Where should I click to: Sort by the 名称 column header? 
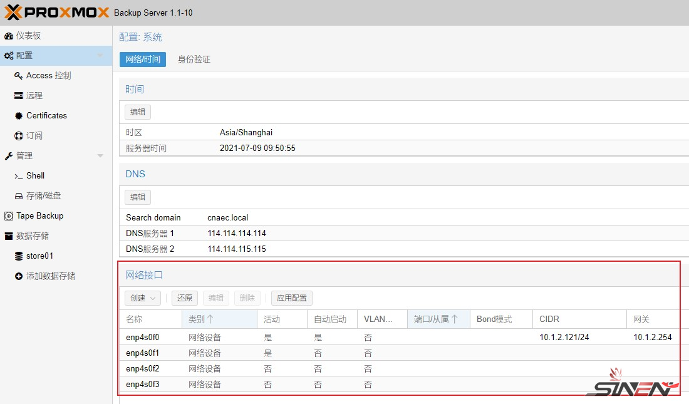point(150,319)
